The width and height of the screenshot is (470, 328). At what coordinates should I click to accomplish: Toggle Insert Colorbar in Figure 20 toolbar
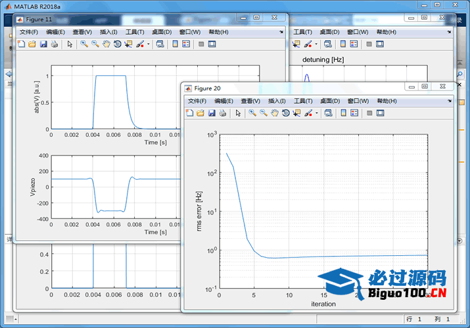click(x=344, y=113)
